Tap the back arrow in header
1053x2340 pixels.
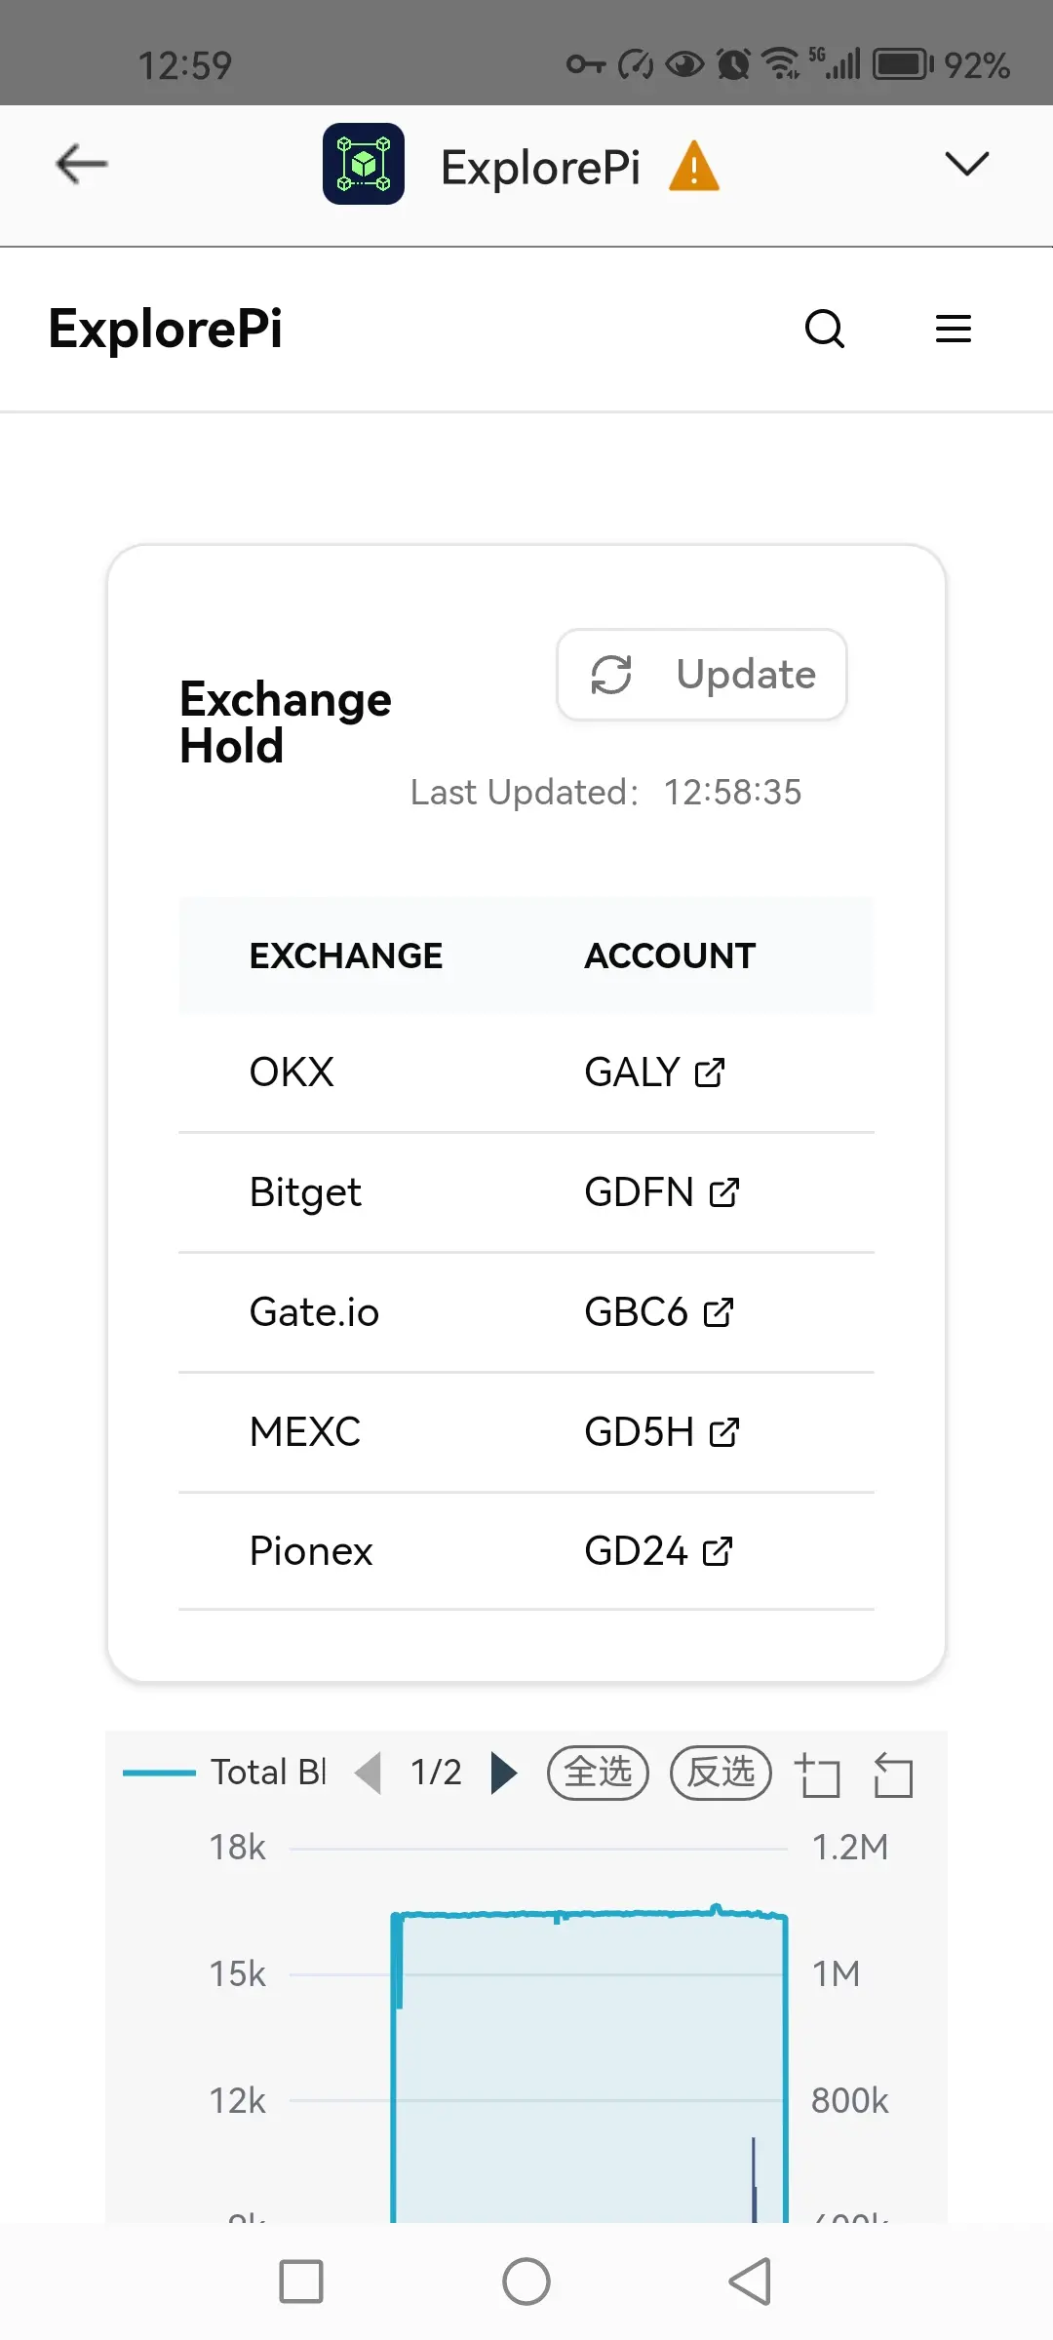(82, 164)
